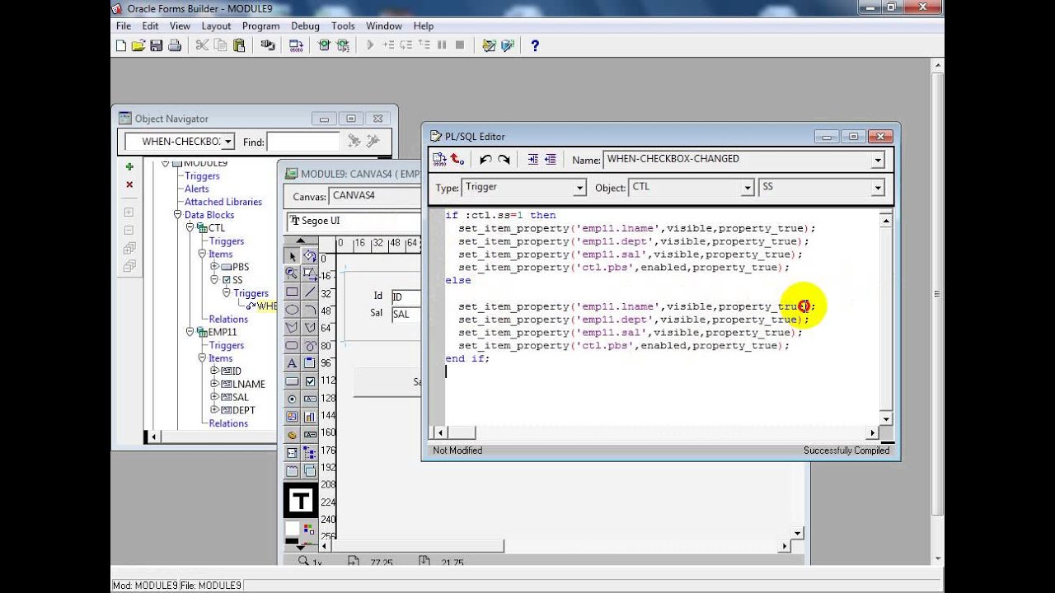Open the Canvas dropdown showing CANVAS4
The height and width of the screenshot is (593, 1055).
pos(375,196)
